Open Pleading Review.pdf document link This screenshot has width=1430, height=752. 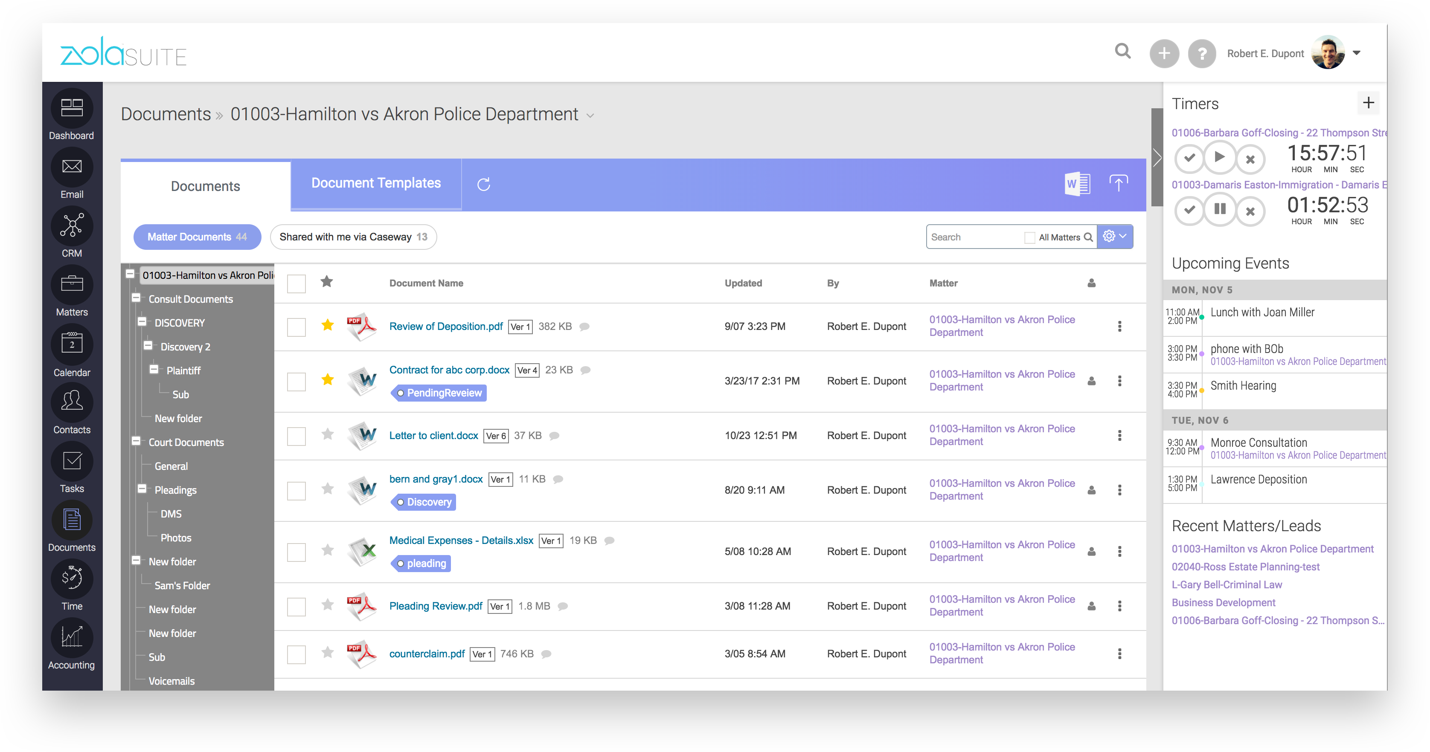point(435,606)
